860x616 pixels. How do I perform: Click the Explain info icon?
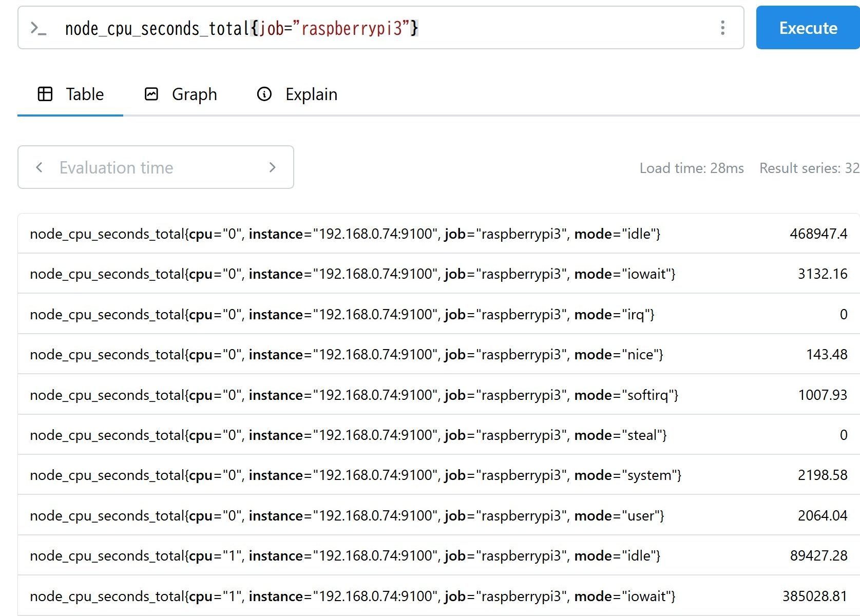(x=264, y=94)
